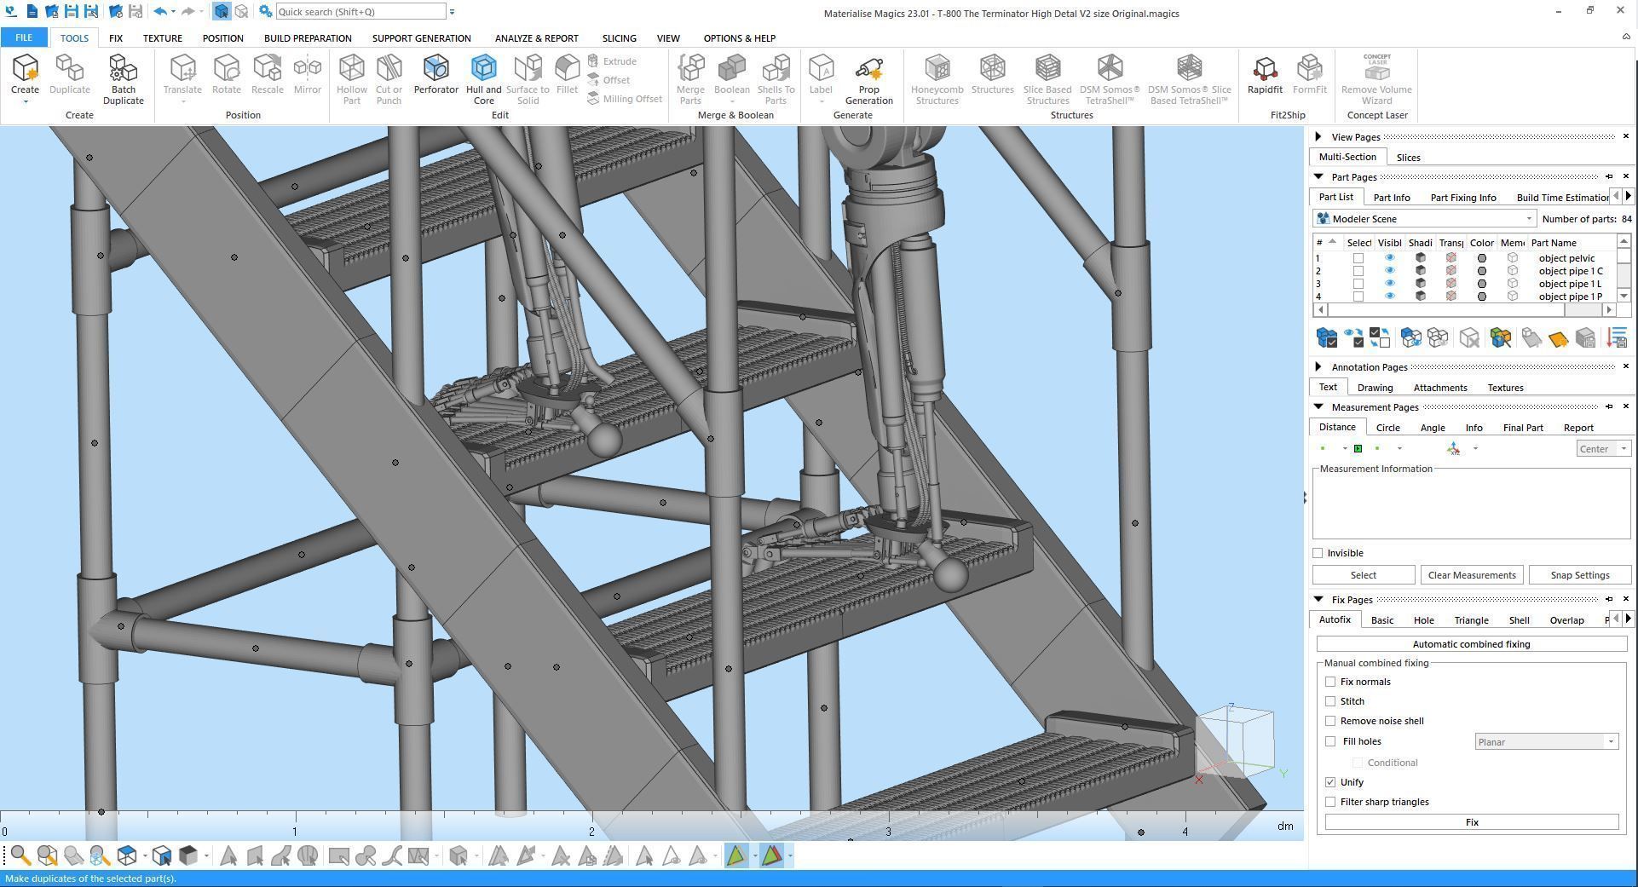This screenshot has width=1638, height=887.
Task: Open the Prop Generation tool
Action: point(868,79)
